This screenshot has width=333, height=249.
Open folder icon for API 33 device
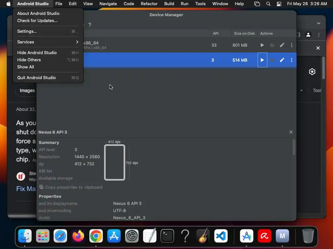[272, 45]
